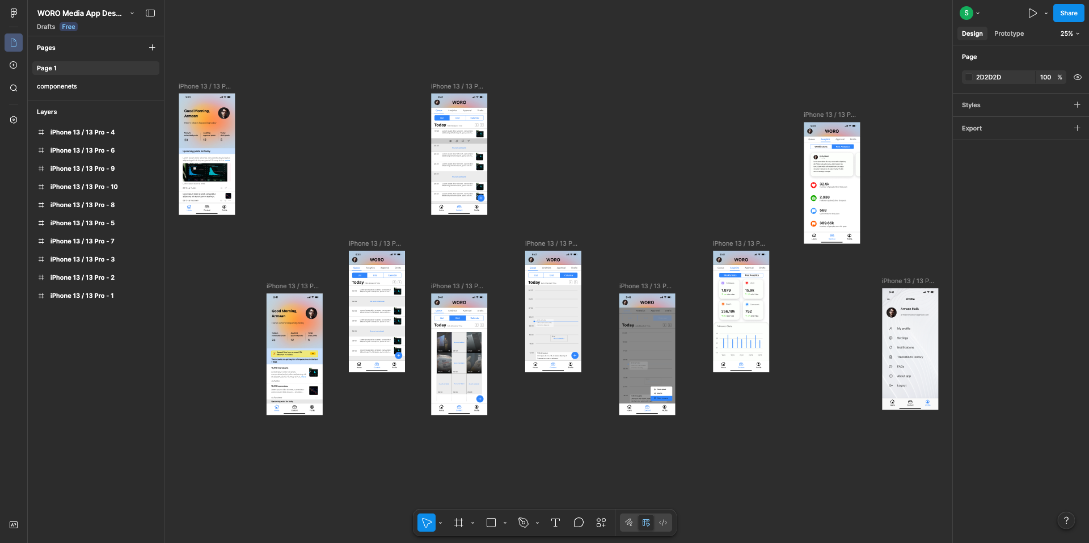Click the 2D2D2D page color swatch
Viewport: 1089px width, 543px height.
pyautogui.click(x=968, y=77)
